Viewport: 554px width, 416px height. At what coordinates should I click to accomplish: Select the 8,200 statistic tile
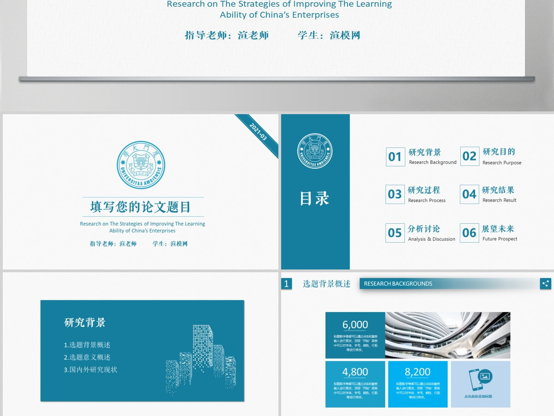click(x=418, y=384)
